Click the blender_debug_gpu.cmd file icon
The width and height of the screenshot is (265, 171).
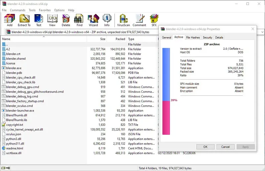pyautogui.click(x=4, y=87)
